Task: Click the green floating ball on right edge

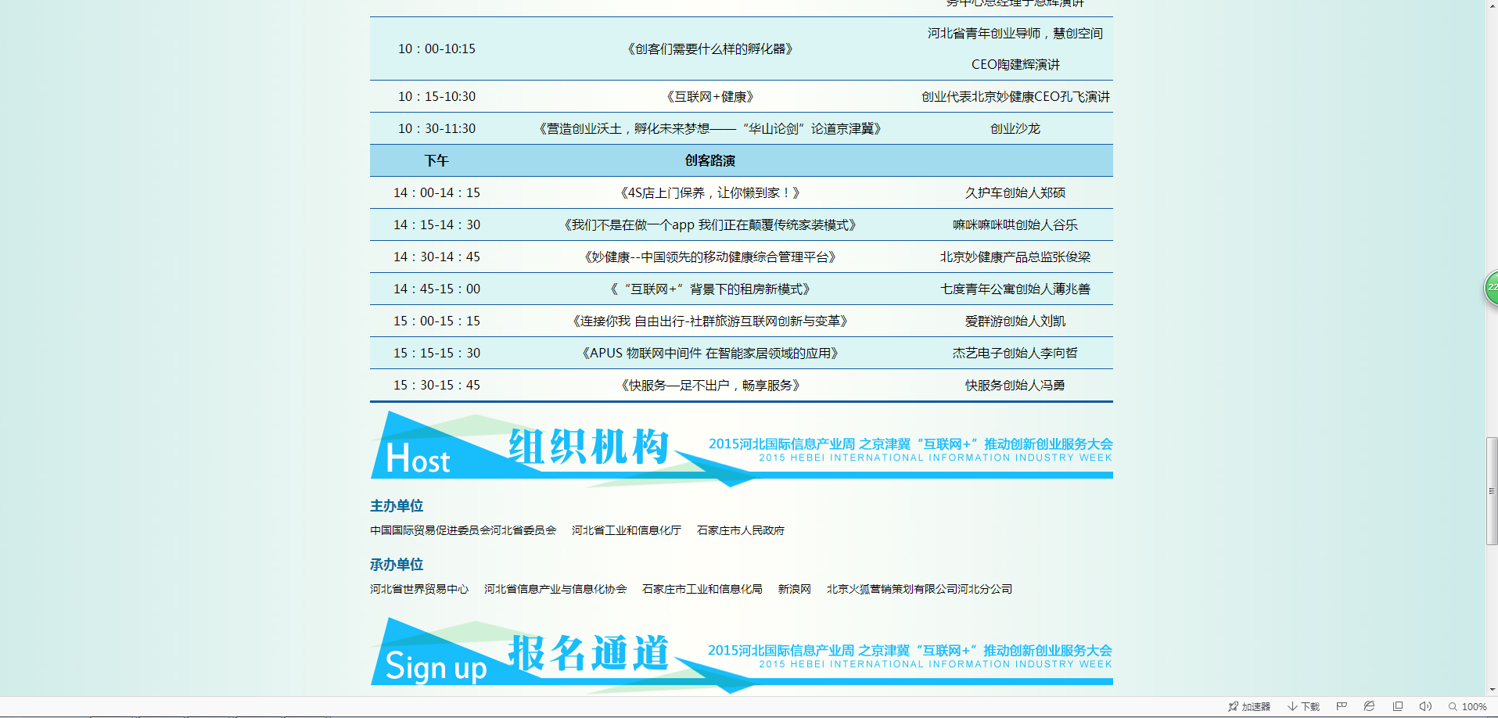Action: [1492, 288]
